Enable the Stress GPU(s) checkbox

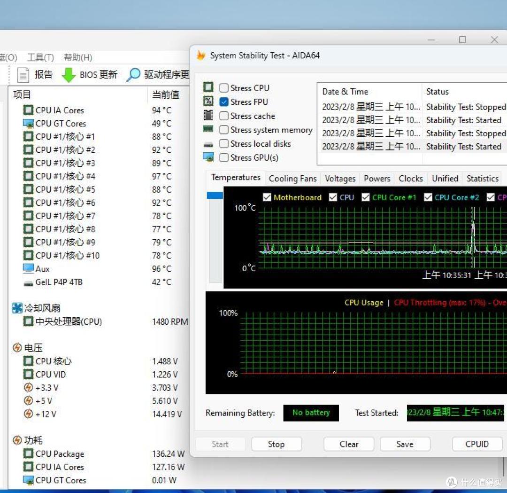point(224,157)
